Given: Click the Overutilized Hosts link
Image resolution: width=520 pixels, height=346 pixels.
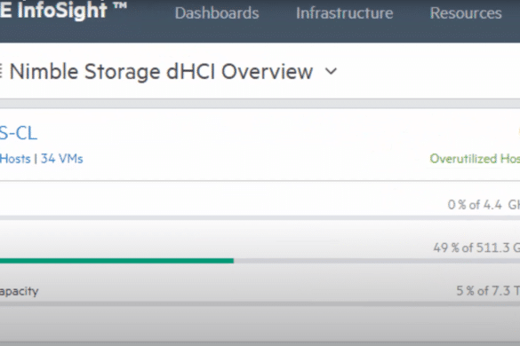Looking at the screenshot, I should [x=475, y=159].
